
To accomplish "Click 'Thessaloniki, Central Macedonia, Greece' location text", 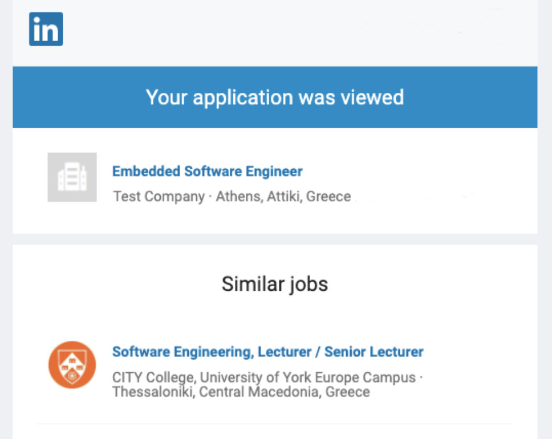I will tap(241, 392).
